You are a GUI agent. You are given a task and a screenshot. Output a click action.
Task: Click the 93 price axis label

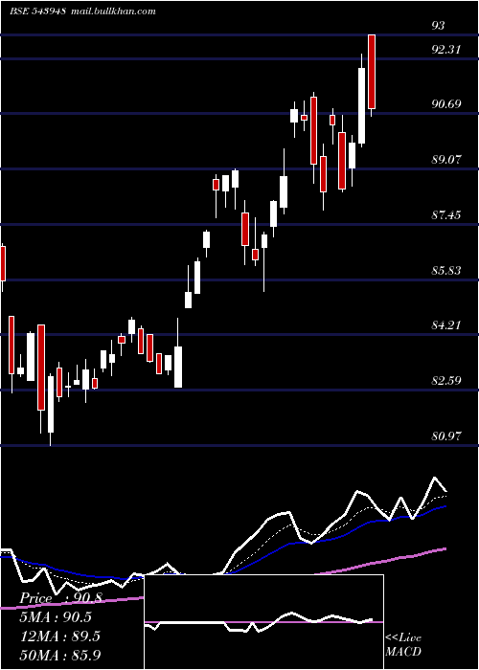pos(438,26)
